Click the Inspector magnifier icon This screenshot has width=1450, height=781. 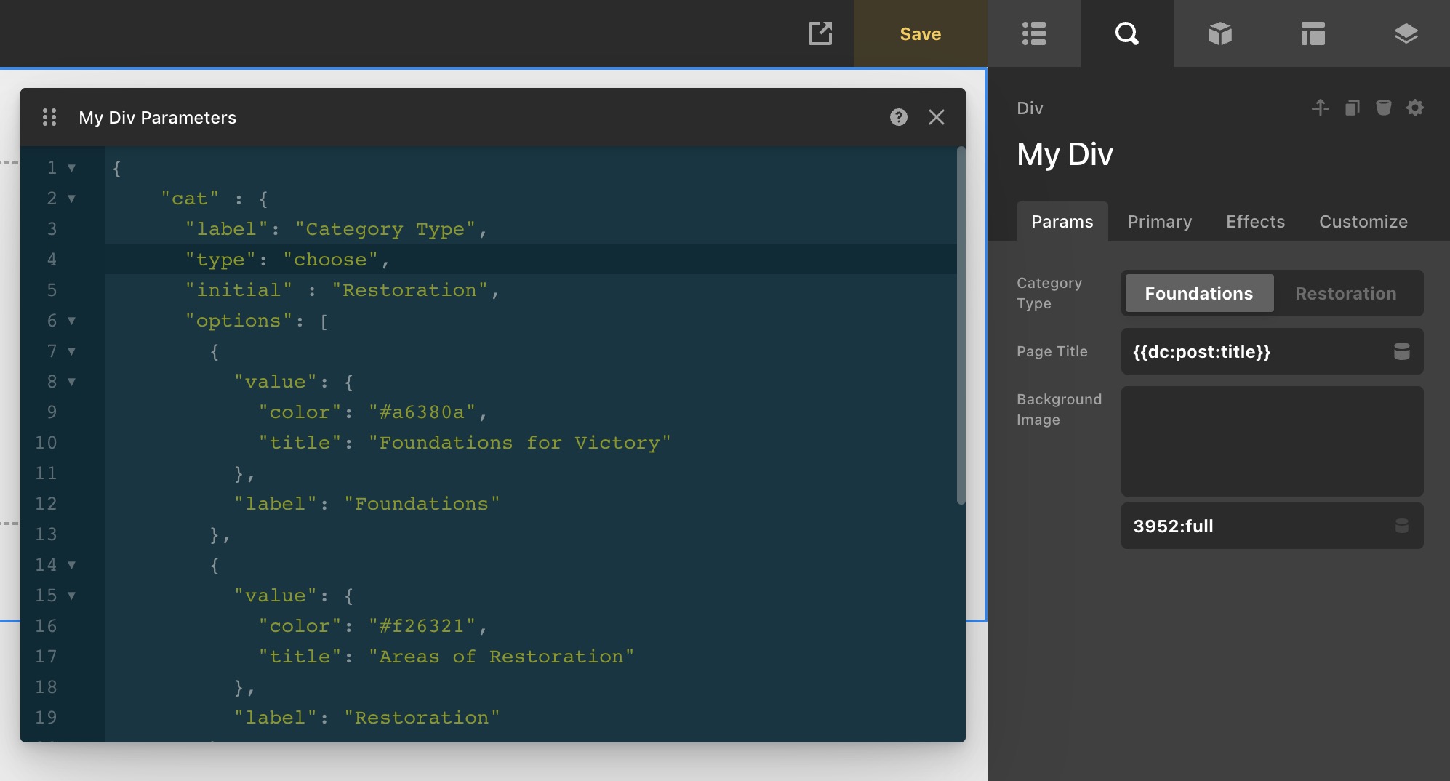1126,33
